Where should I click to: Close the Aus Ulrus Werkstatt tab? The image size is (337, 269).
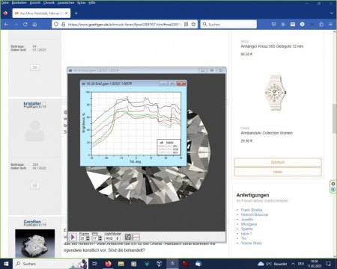coord(66,13)
